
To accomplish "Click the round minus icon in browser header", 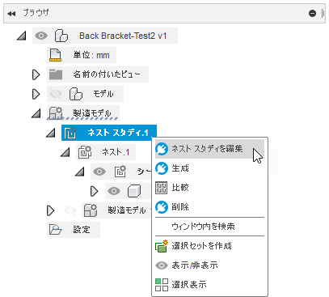I will [312, 13].
